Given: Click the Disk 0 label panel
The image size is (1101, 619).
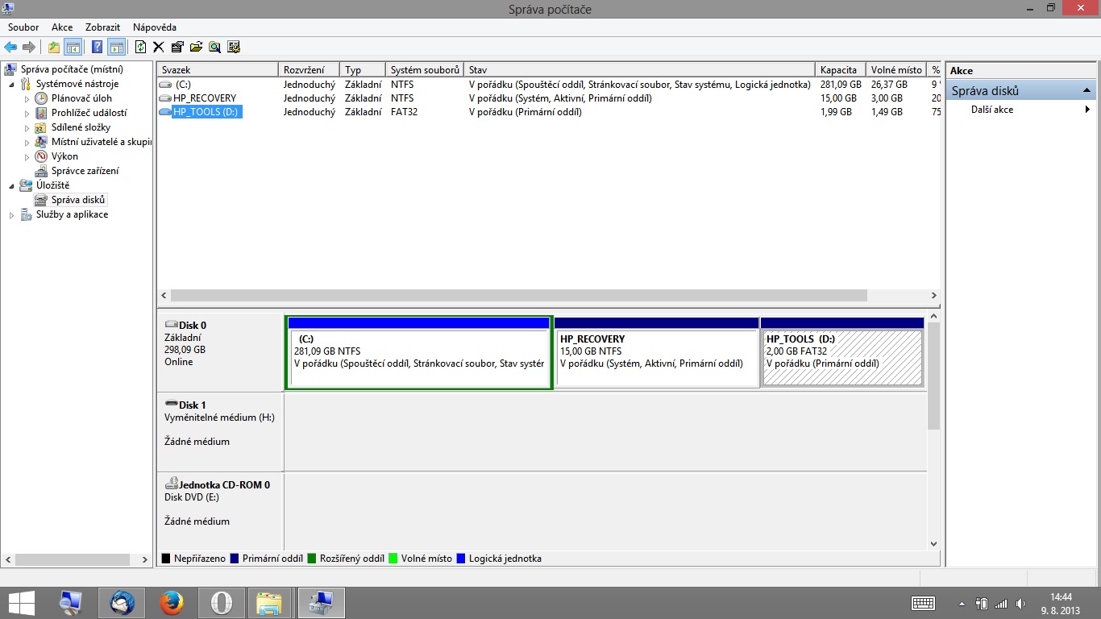Looking at the screenshot, I should (220, 351).
